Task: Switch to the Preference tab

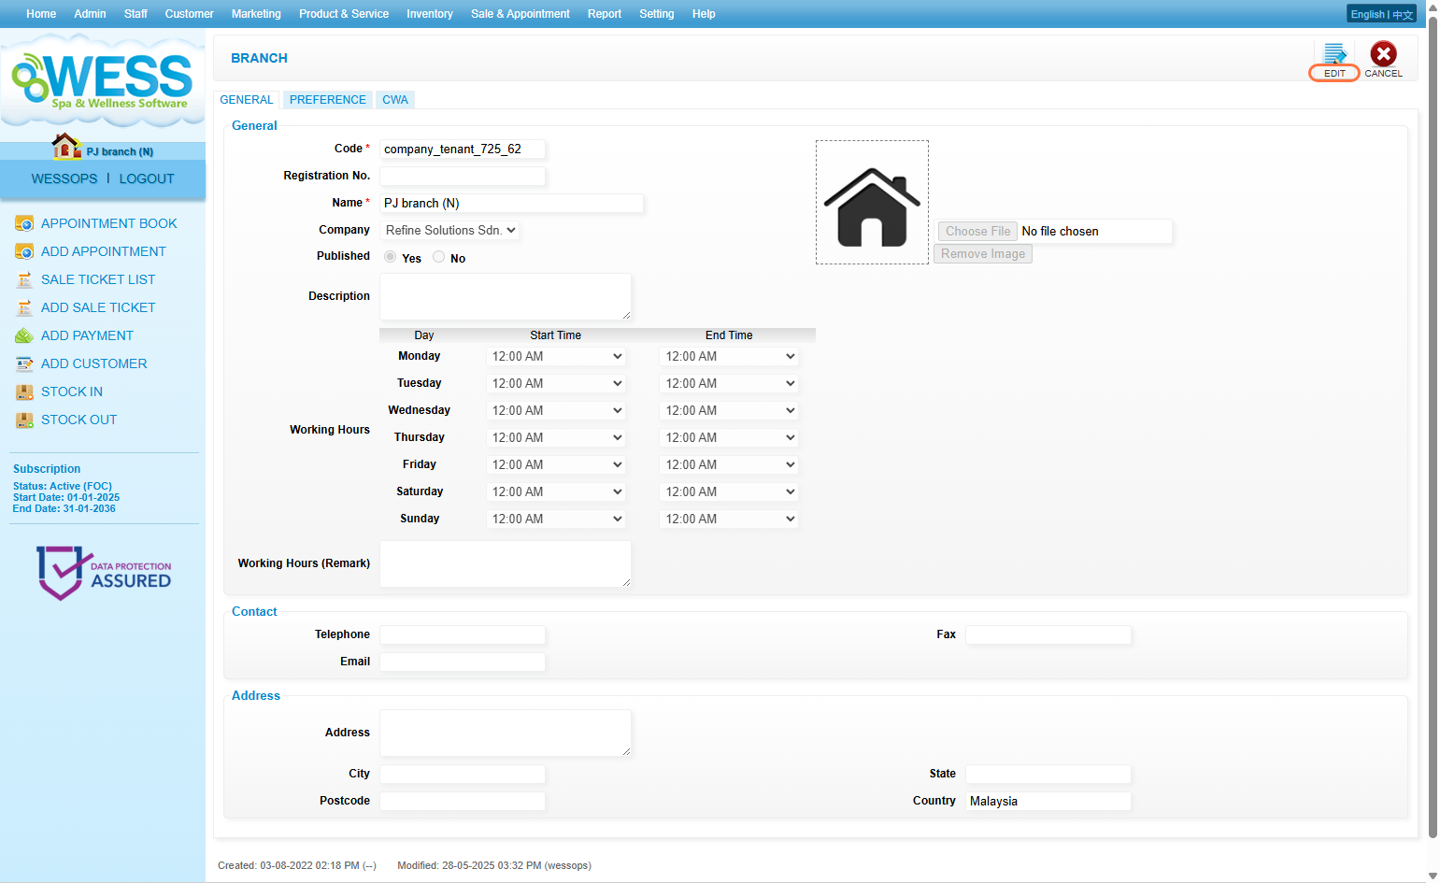Action: [x=327, y=100]
